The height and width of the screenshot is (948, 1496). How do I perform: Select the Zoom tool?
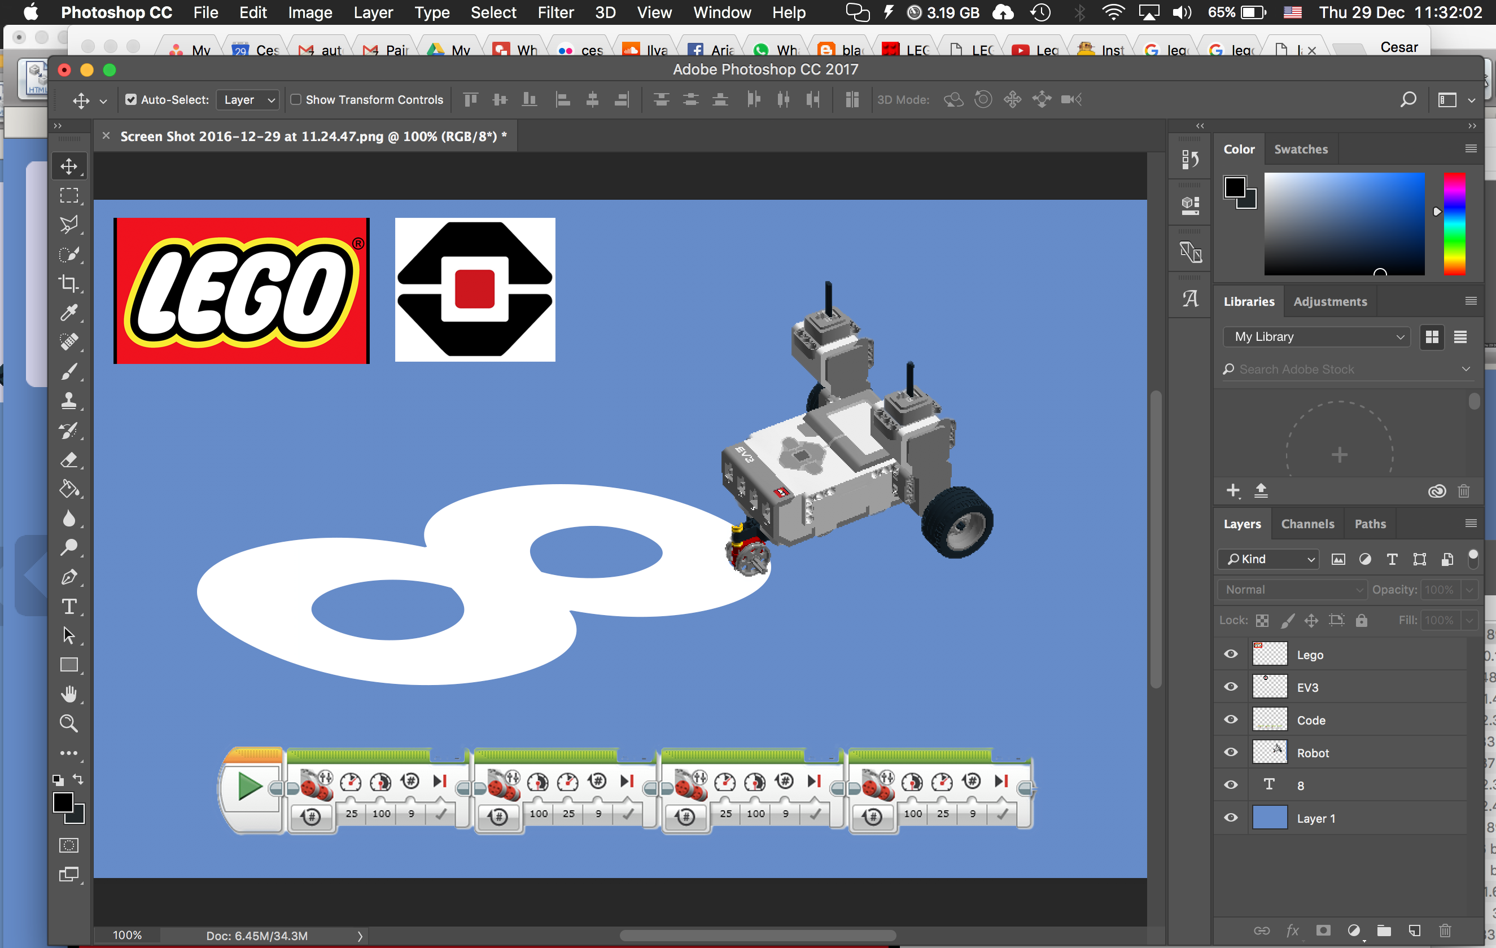[x=69, y=723]
